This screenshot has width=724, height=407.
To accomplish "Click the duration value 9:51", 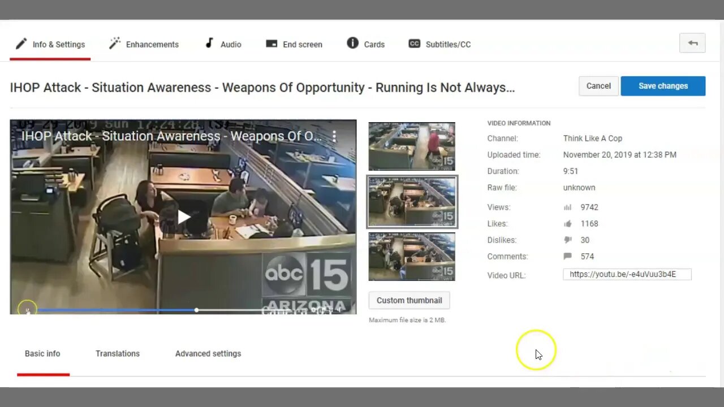I will 571,171.
